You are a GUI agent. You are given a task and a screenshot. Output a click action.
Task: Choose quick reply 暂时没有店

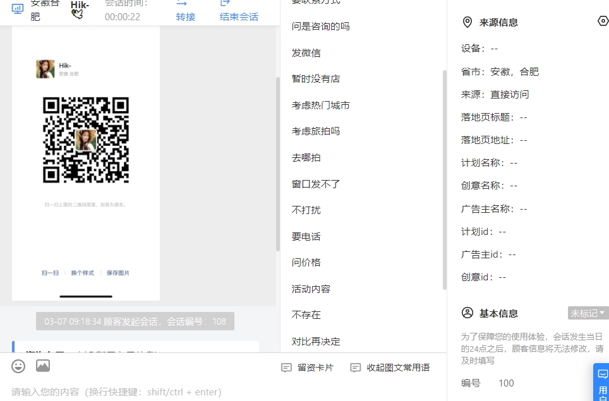point(316,79)
